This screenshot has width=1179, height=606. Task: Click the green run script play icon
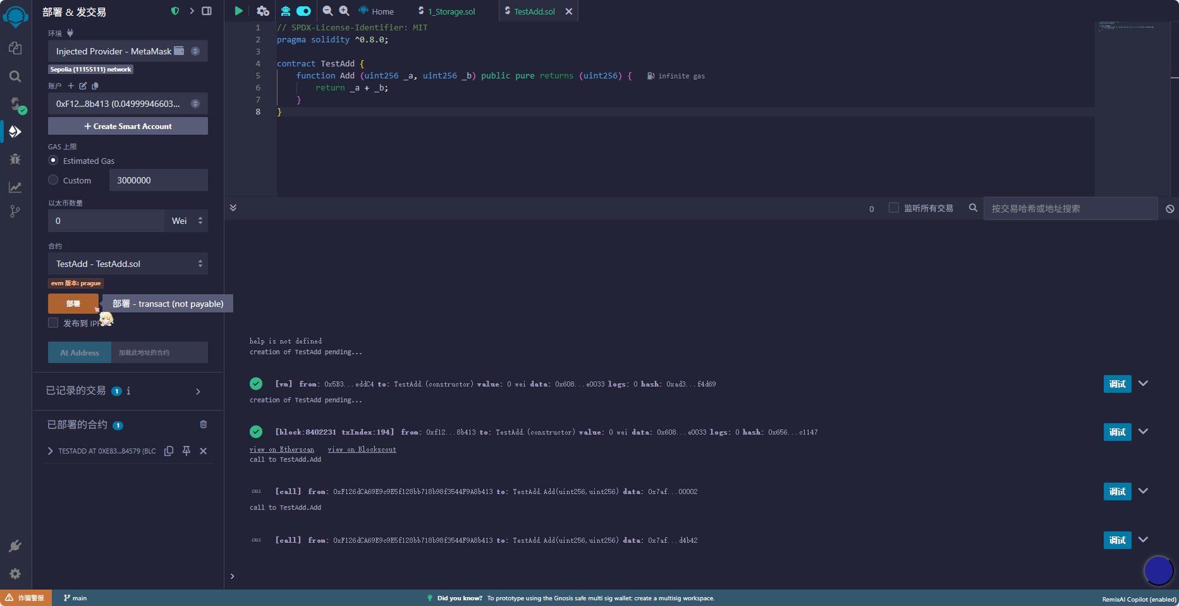[238, 11]
